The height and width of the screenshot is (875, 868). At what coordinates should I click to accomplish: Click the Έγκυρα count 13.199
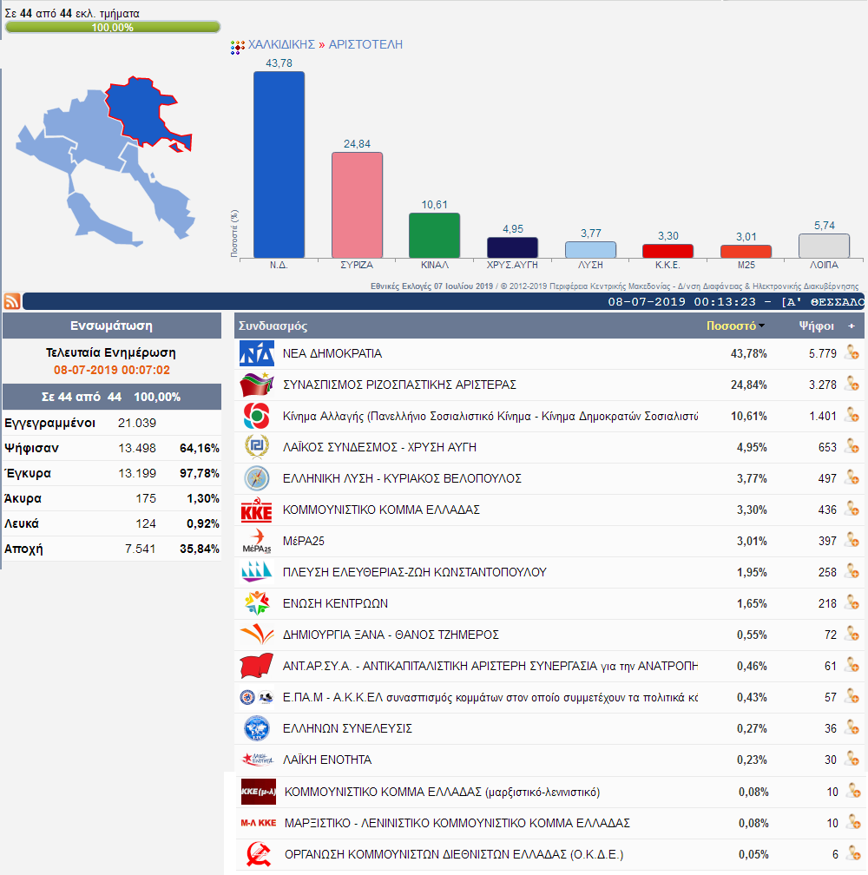136,473
